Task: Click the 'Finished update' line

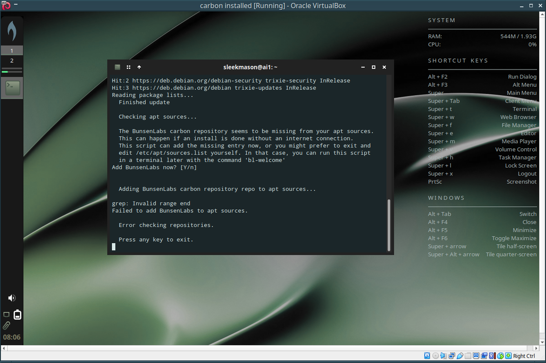Action: click(x=144, y=103)
